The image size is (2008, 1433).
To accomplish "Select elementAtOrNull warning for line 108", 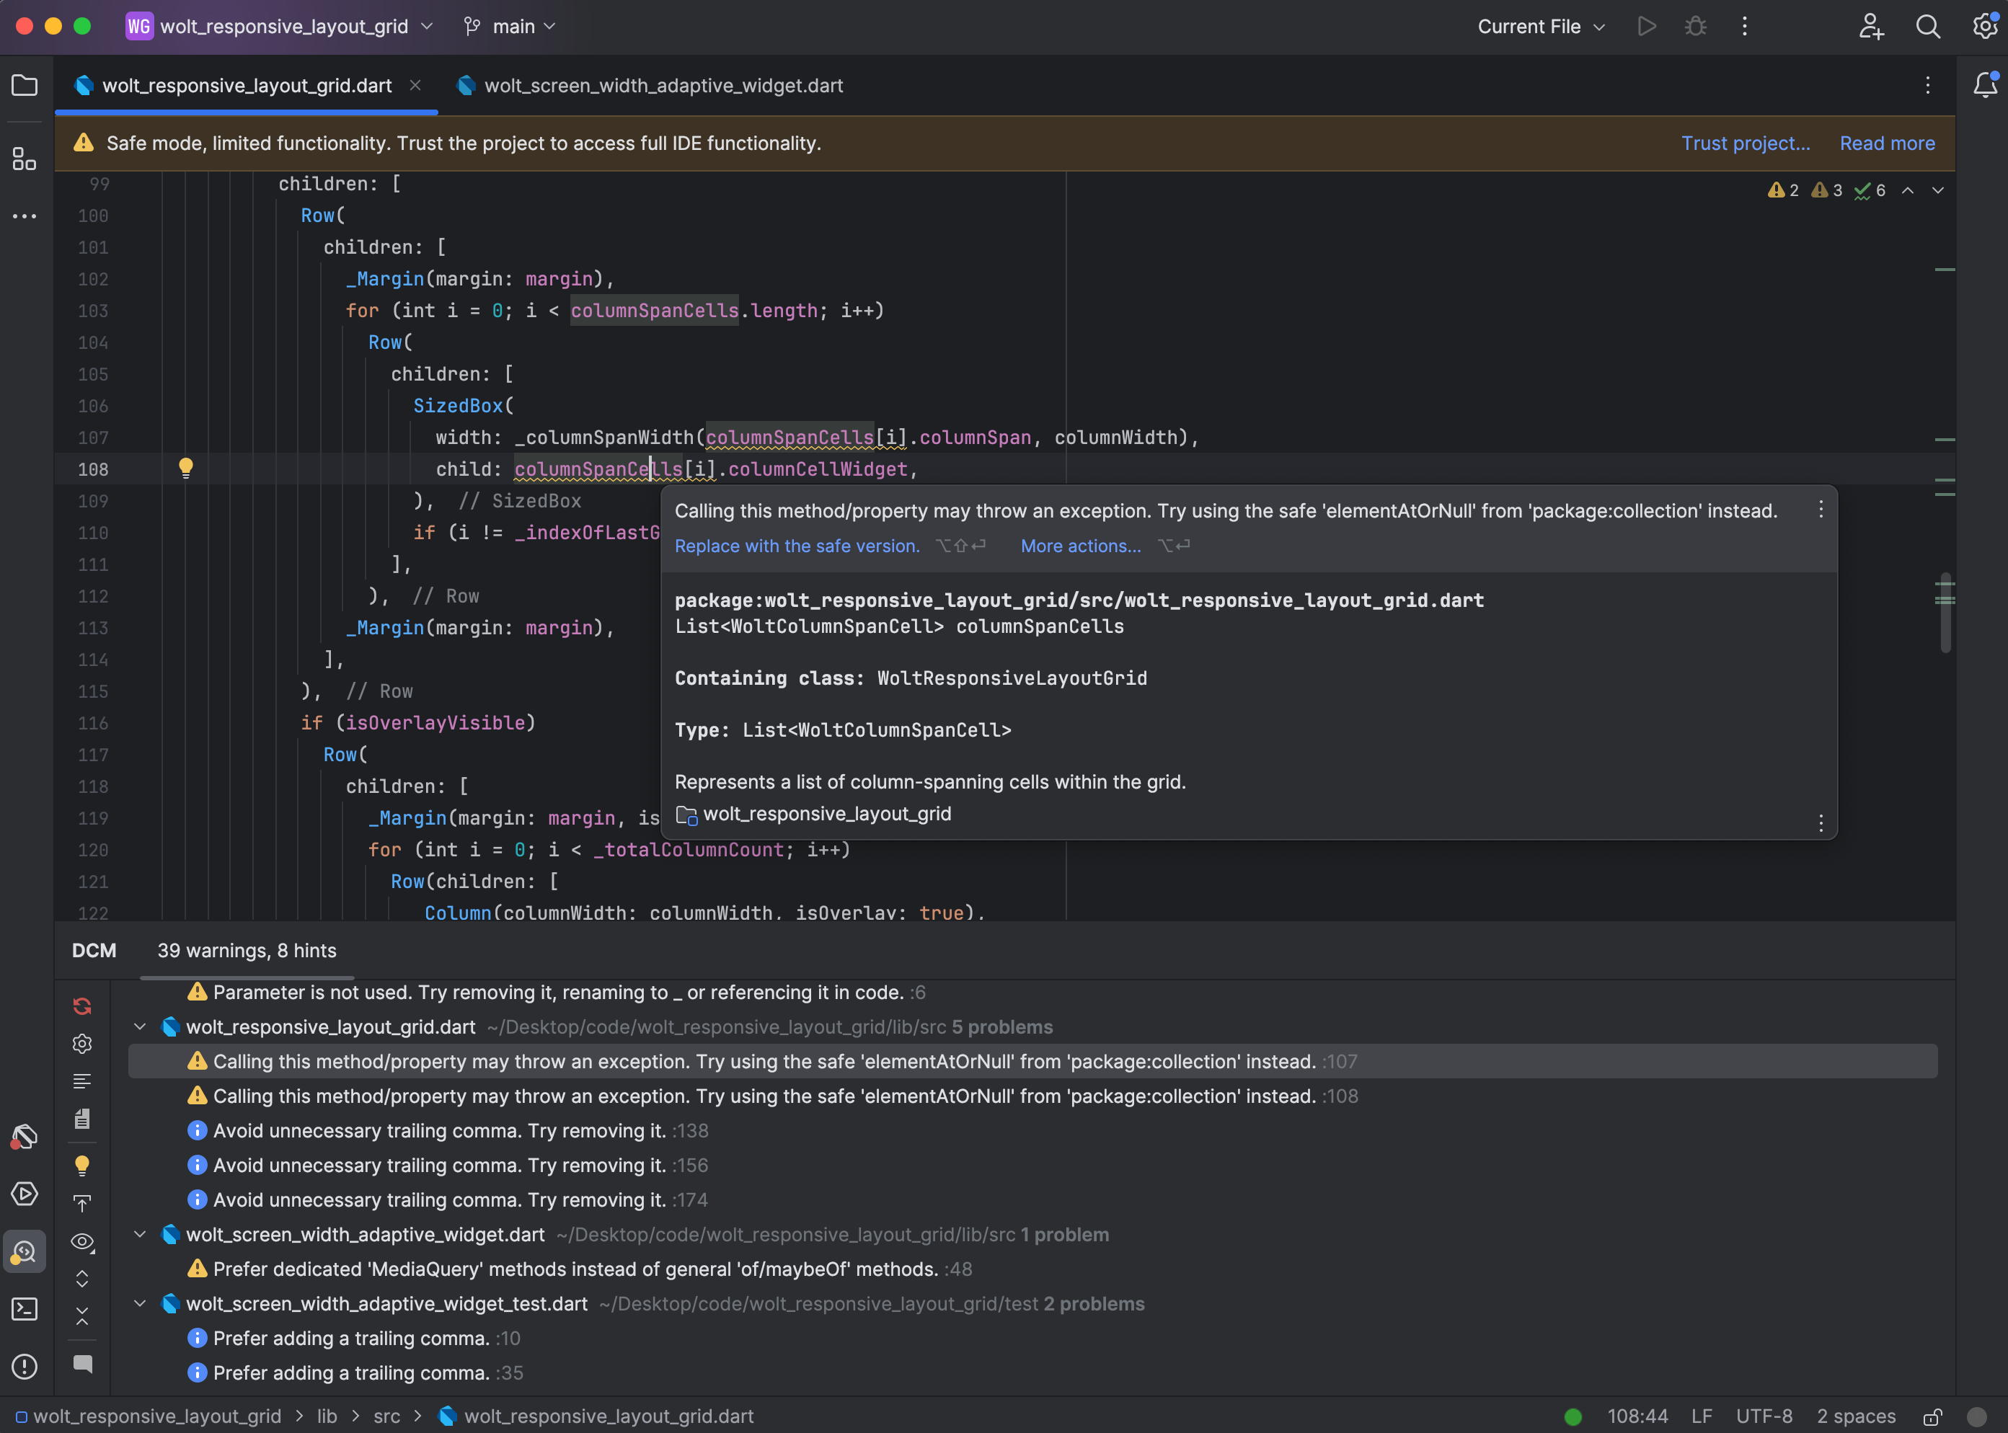I will coord(1032,1096).
